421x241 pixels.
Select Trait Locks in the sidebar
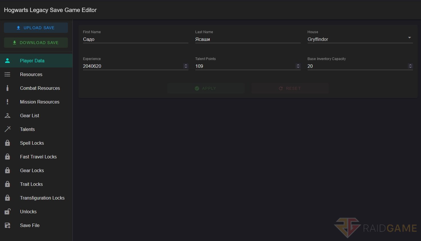(x=36, y=184)
